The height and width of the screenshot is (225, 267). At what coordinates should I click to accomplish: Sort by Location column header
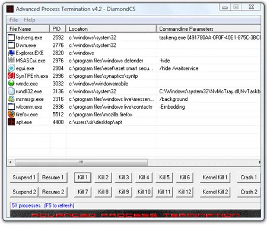coord(111,29)
